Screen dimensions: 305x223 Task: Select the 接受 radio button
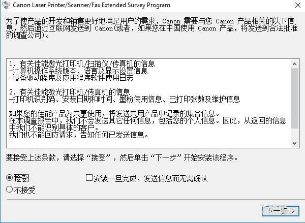pos(9,178)
